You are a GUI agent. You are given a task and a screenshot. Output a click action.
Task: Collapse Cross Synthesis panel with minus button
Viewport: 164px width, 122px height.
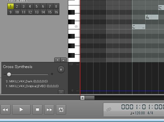[61, 92]
